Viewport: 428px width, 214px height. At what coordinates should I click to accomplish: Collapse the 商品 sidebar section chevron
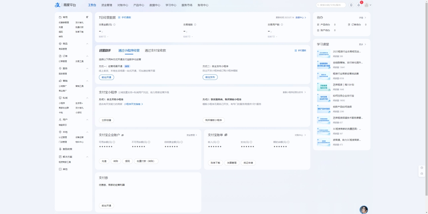click(x=87, y=44)
